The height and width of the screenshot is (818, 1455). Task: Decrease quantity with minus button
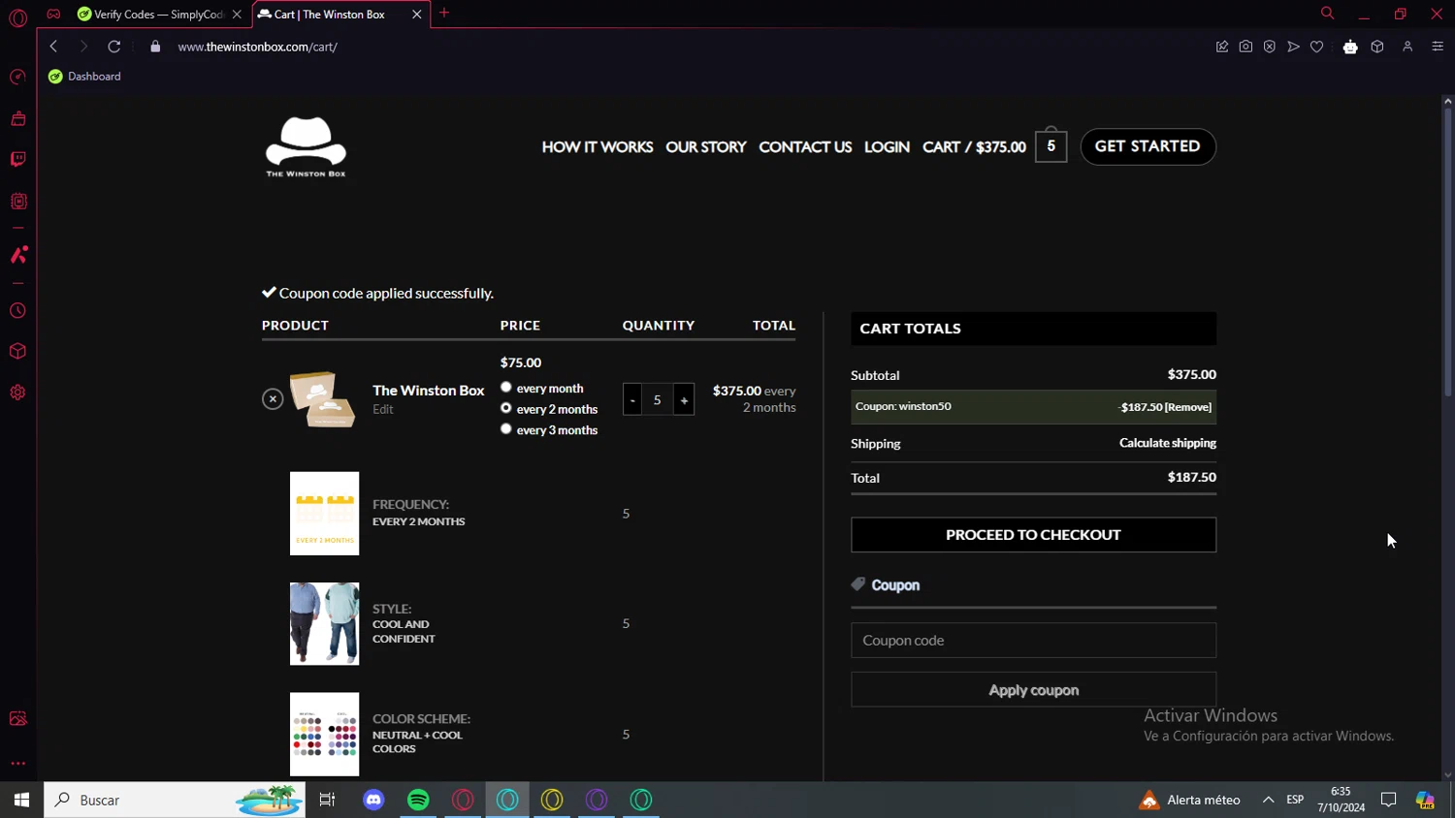pyautogui.click(x=632, y=400)
